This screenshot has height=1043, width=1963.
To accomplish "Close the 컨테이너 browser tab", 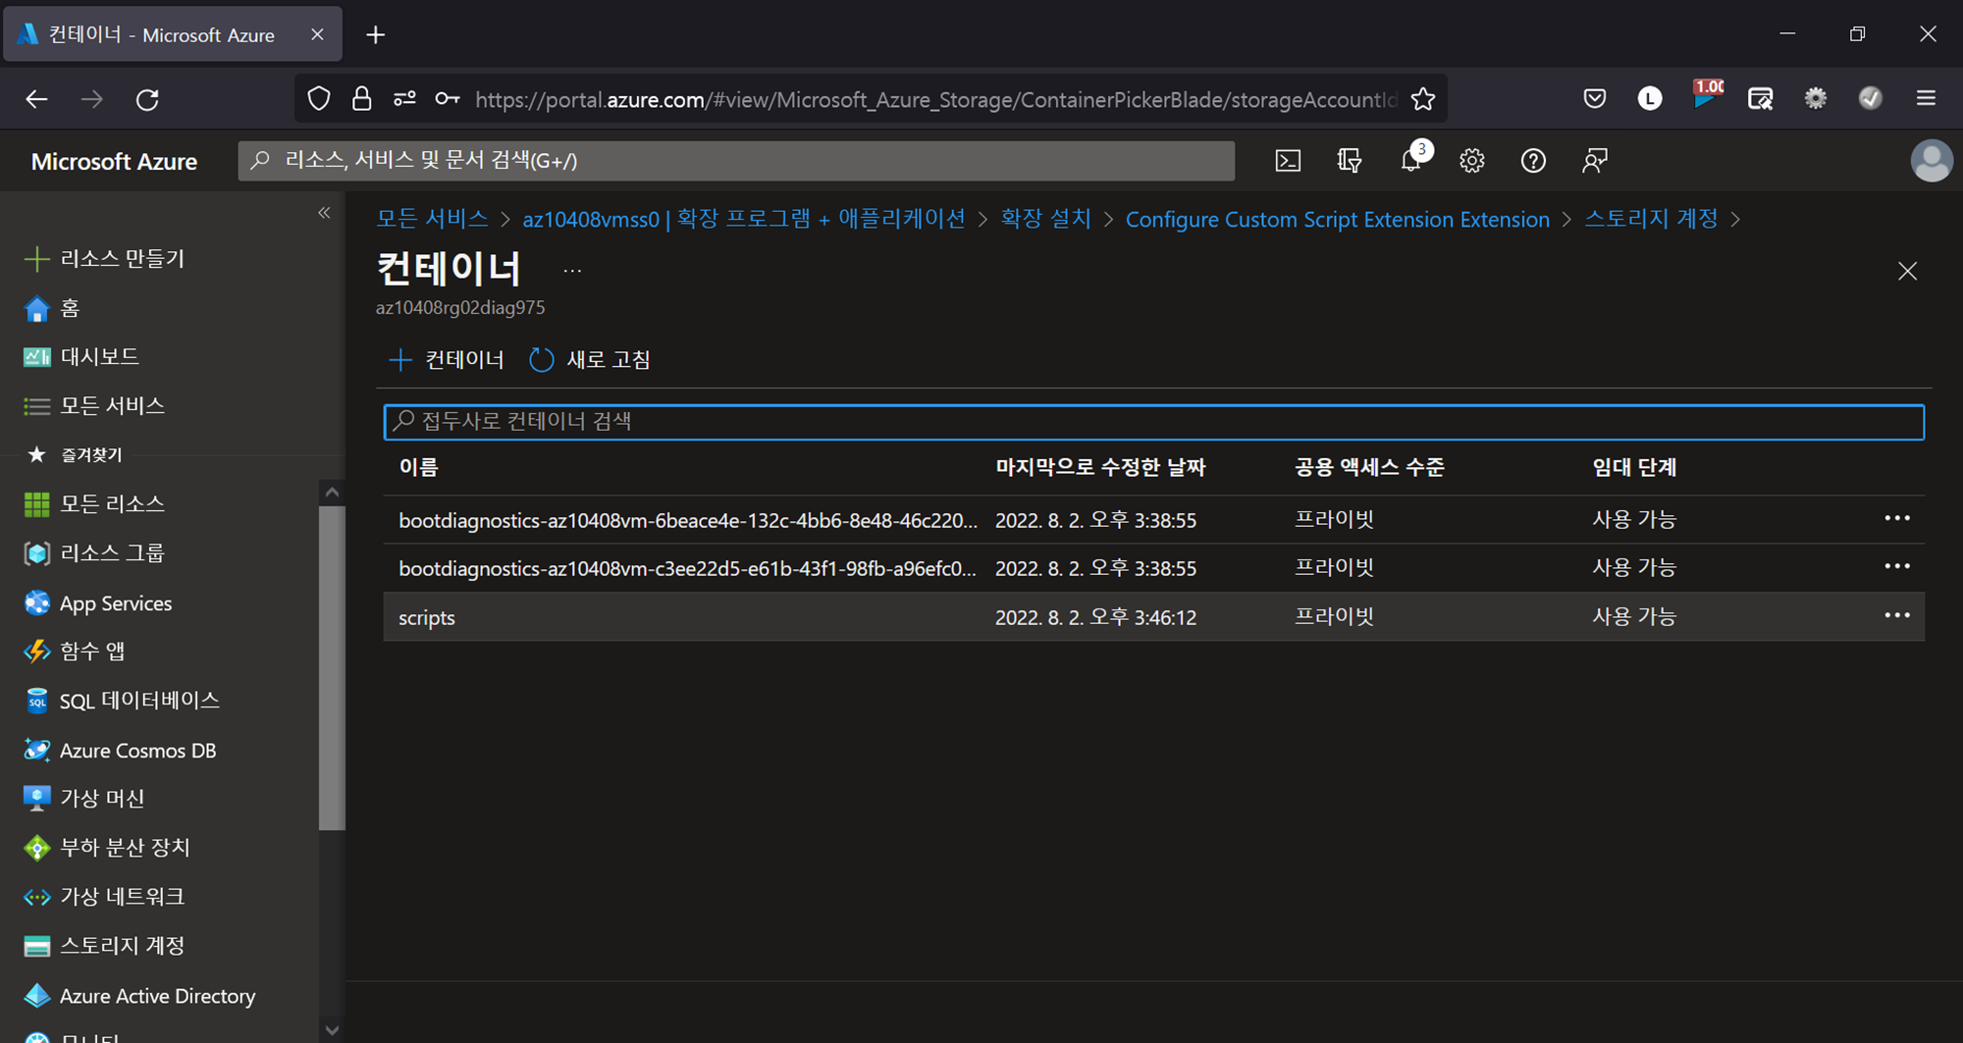I will point(317,34).
